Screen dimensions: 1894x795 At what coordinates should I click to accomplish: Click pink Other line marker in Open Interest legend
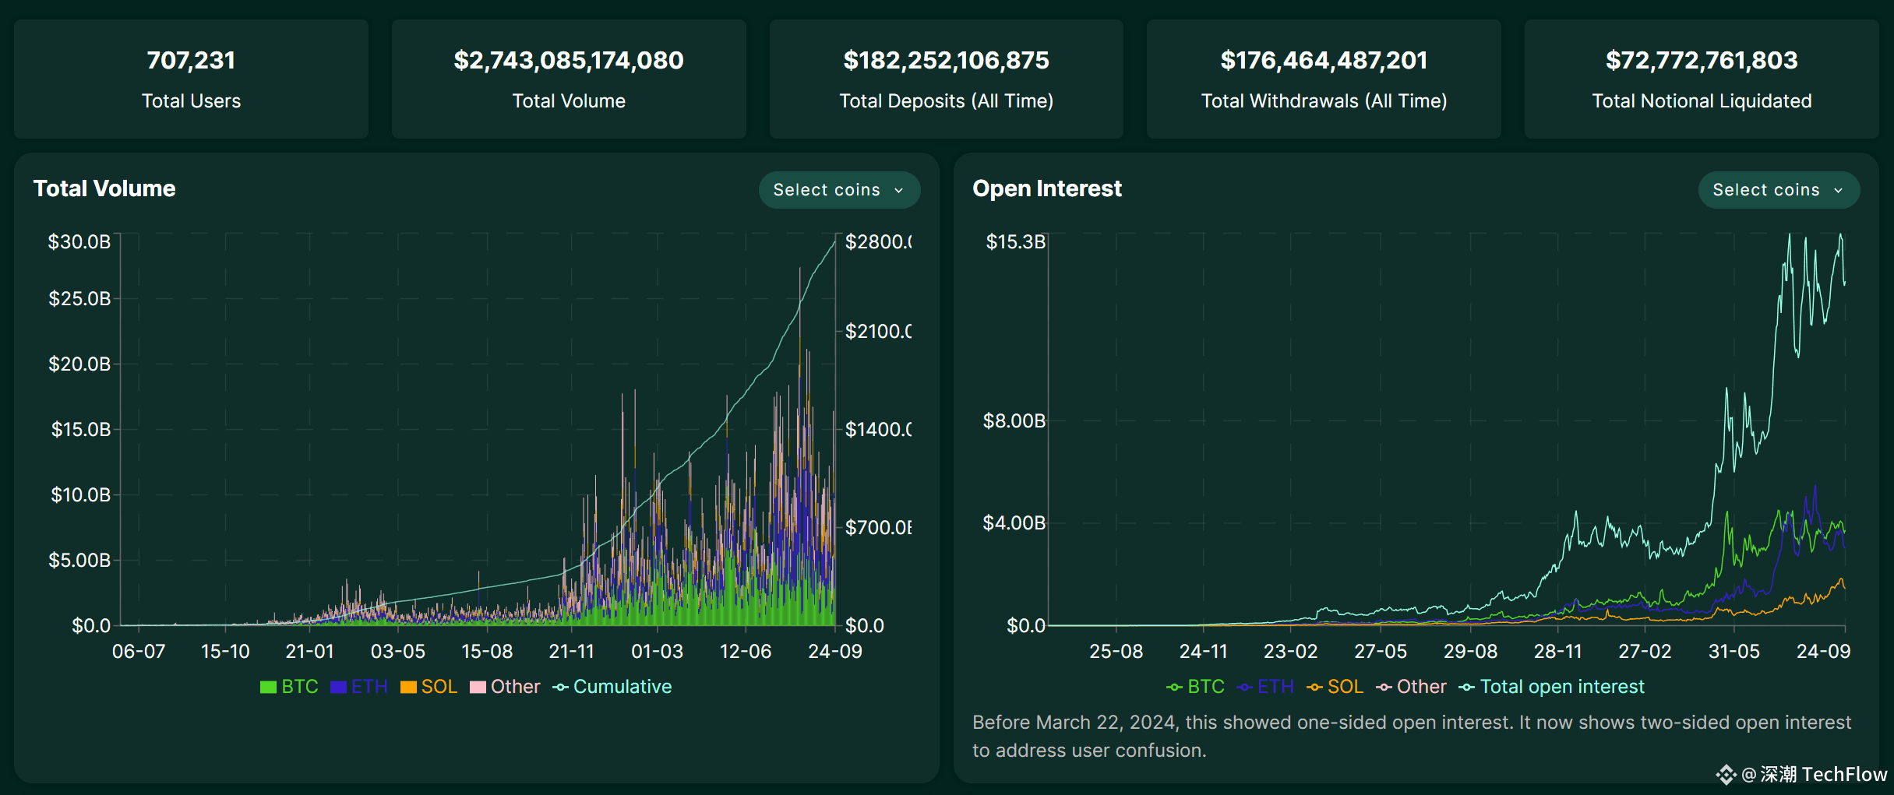pyautogui.click(x=1384, y=687)
